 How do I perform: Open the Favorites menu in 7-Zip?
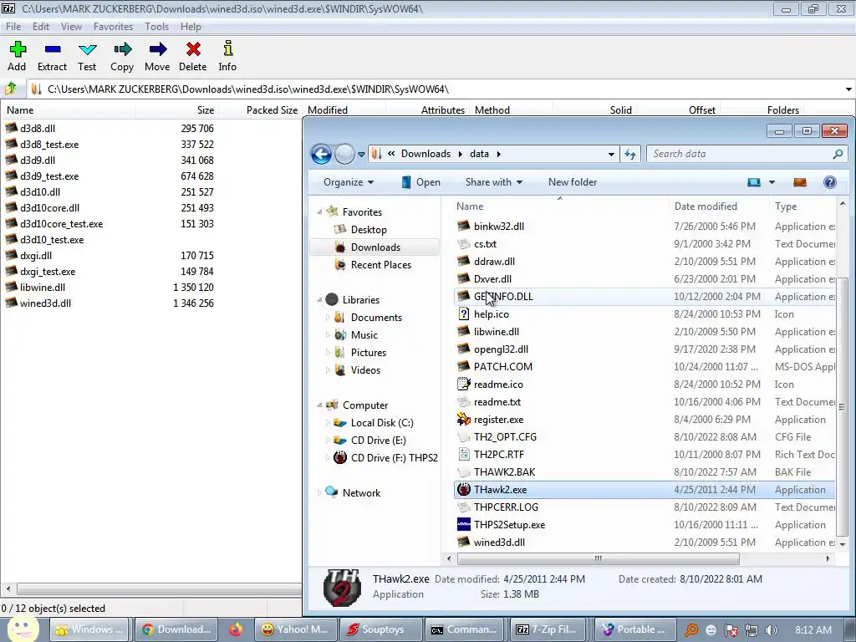(x=113, y=27)
